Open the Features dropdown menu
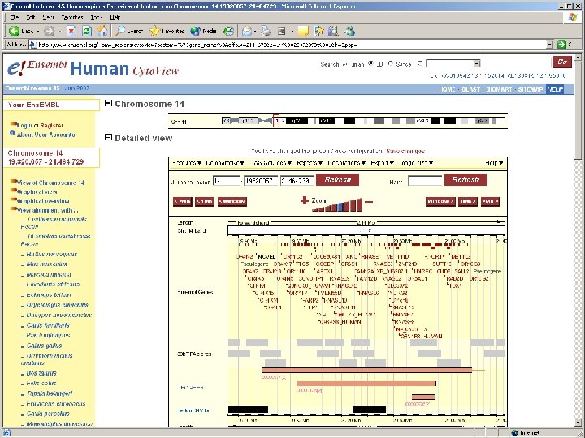This screenshot has width=585, height=438. [187, 163]
